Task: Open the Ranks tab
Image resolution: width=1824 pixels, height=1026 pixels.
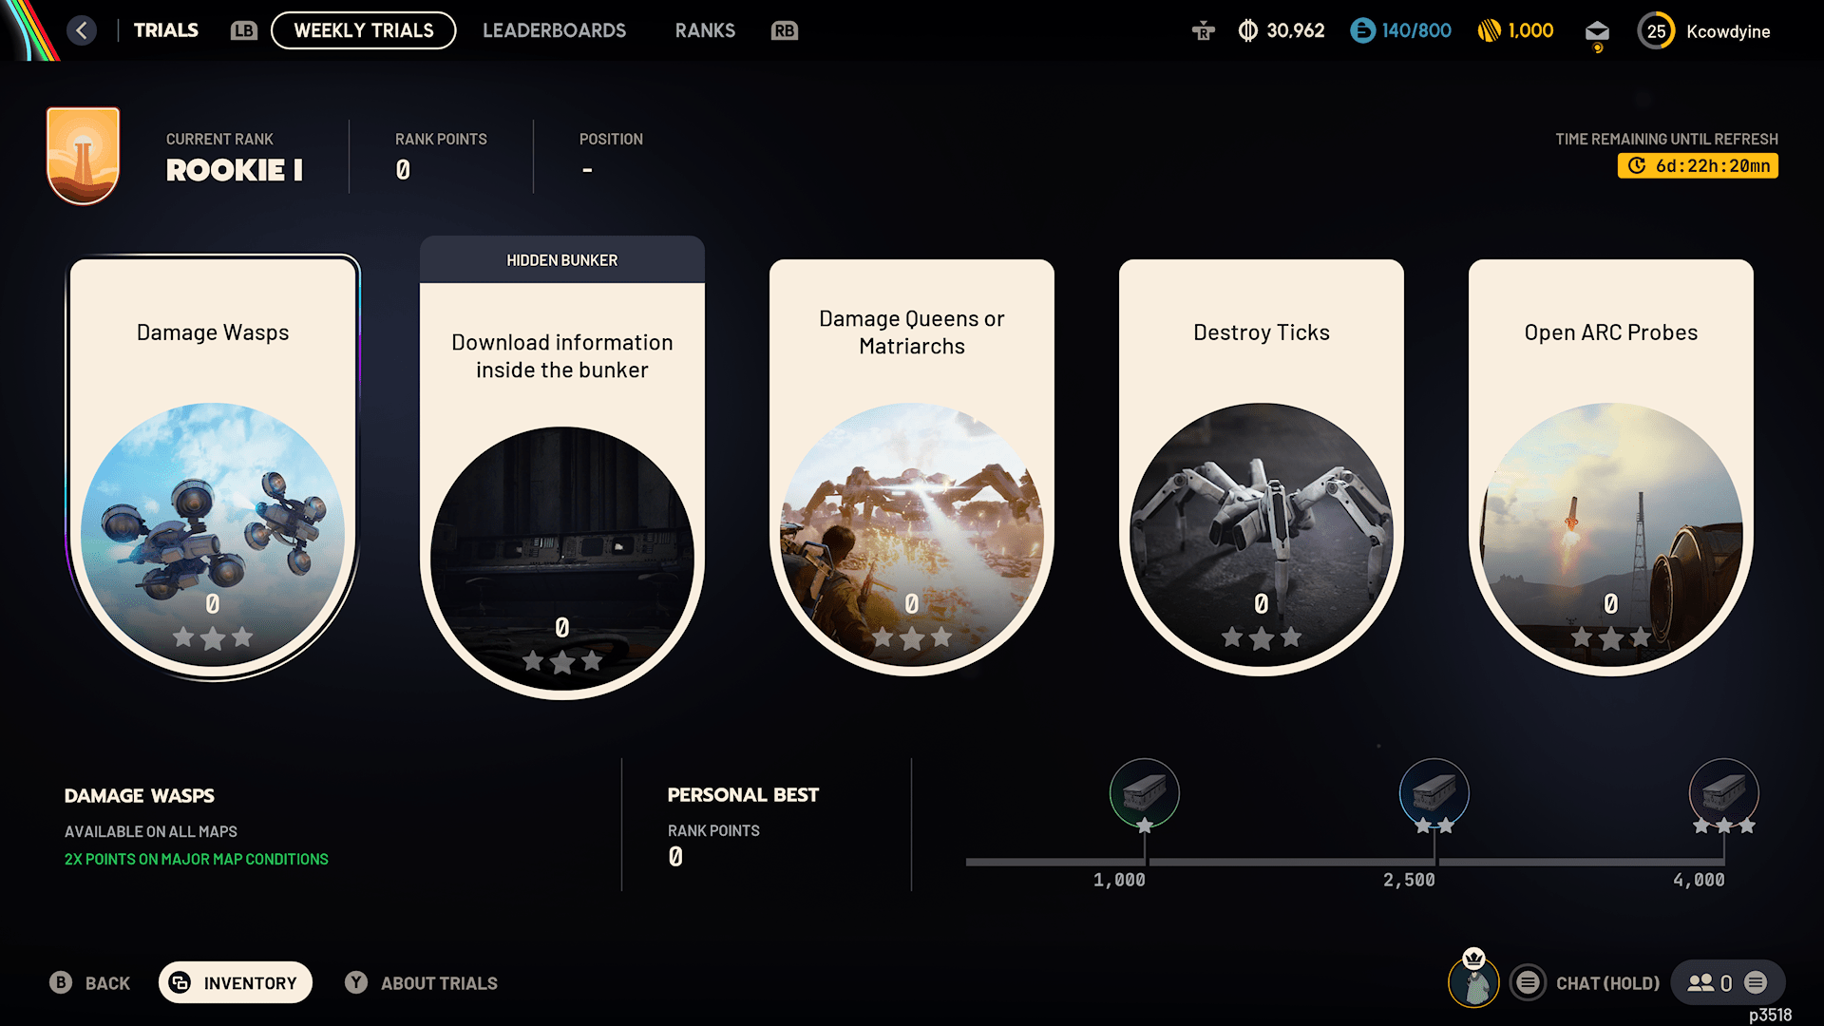Action: (x=705, y=30)
